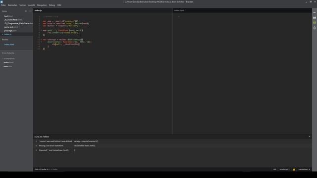Click the Rechts pane header in sidebar
The height and width of the screenshot is (178, 317).
(x=5, y=40)
